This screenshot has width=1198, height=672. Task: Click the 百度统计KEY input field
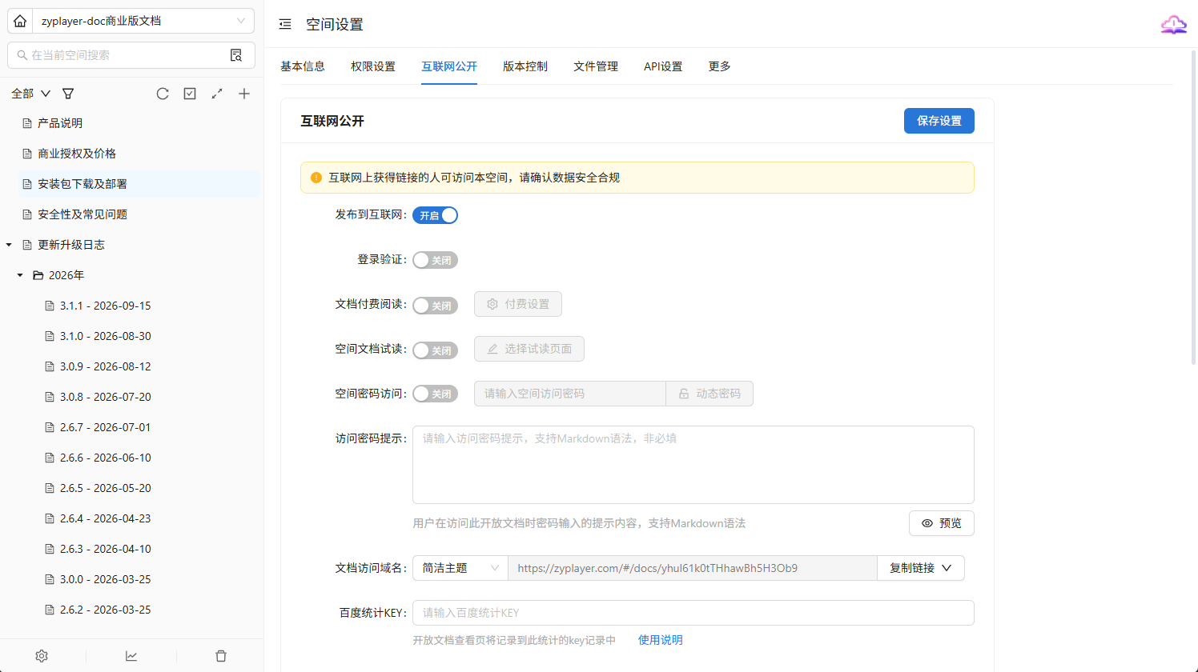[693, 613]
